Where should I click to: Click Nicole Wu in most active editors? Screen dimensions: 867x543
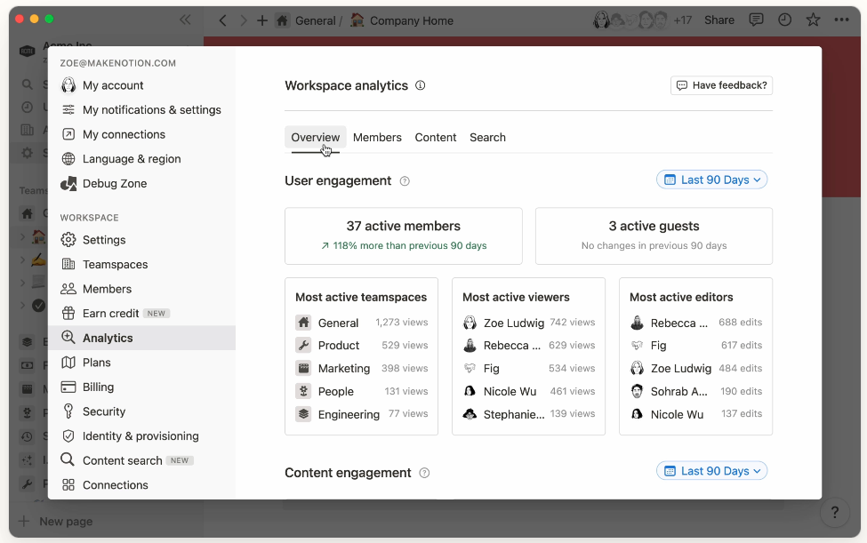[695, 414]
